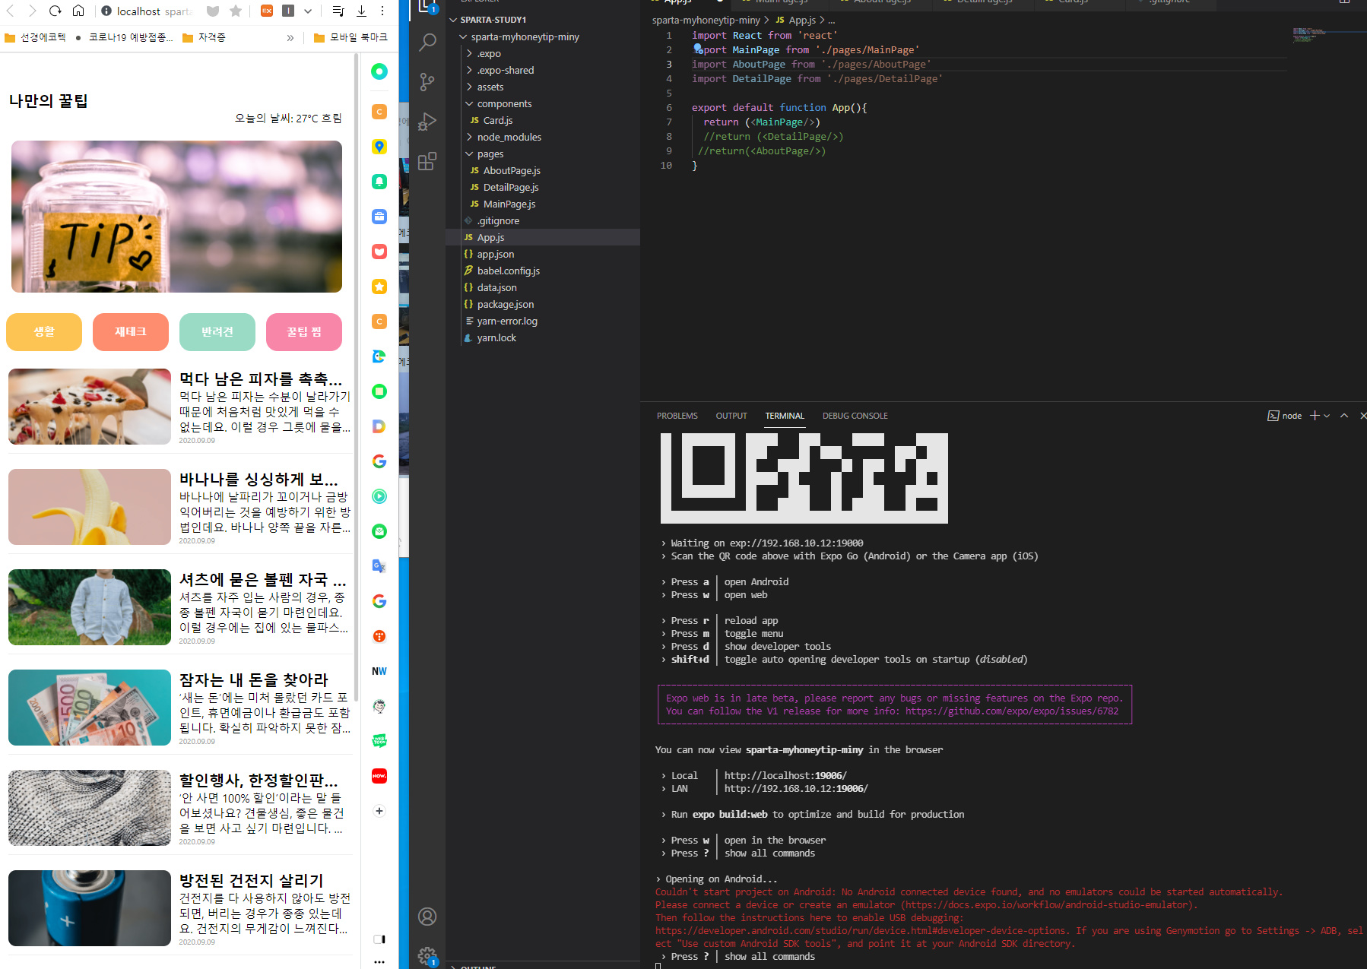Create a new terminal with the plus icon
Image resolution: width=1367 pixels, height=969 pixels.
pos(1315,416)
